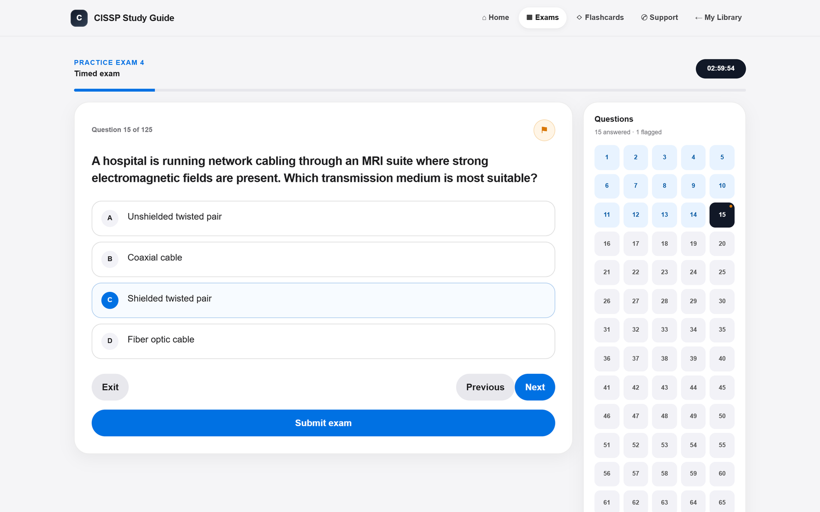Click the 02:59:54 timer pill
The width and height of the screenshot is (820, 512).
pos(721,69)
